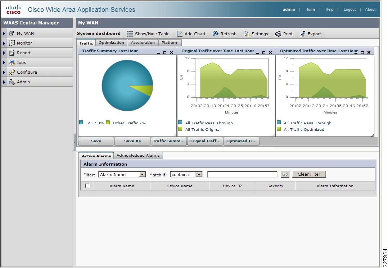Click the Monitor icon in sidebar
Viewport: 388px width, 268px height.
coord(12,43)
